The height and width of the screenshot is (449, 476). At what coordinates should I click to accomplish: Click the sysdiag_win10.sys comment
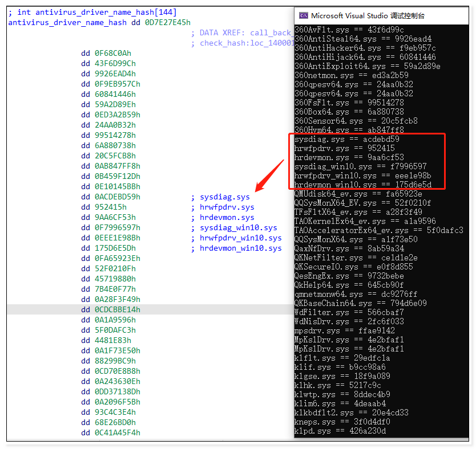click(239, 228)
